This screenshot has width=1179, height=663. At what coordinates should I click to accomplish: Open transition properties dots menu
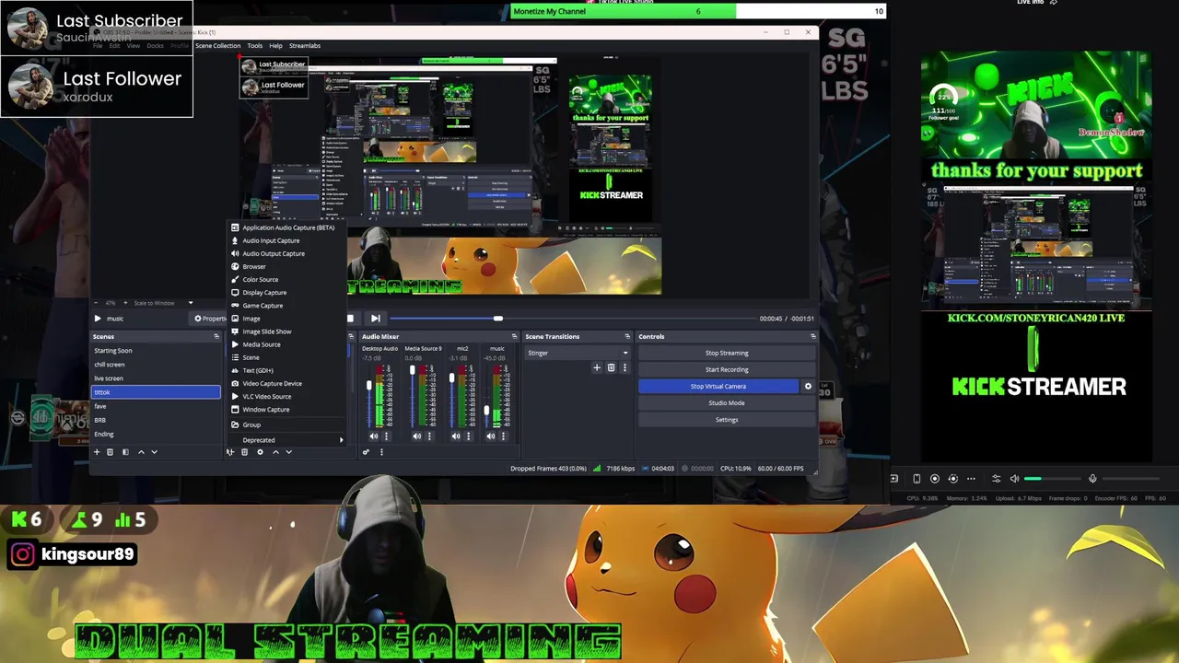coord(625,367)
